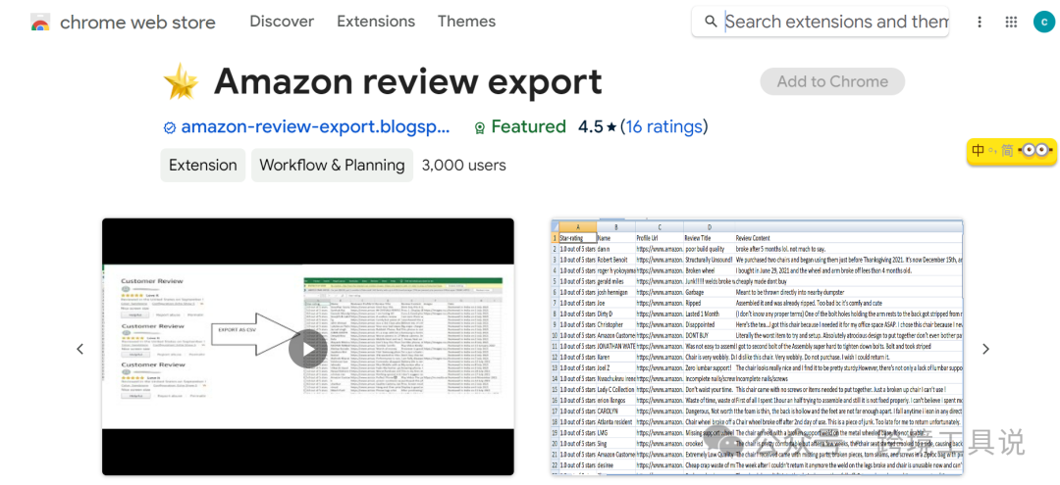Open the Themes tab
The width and height of the screenshot is (1060, 485).
[x=466, y=21]
